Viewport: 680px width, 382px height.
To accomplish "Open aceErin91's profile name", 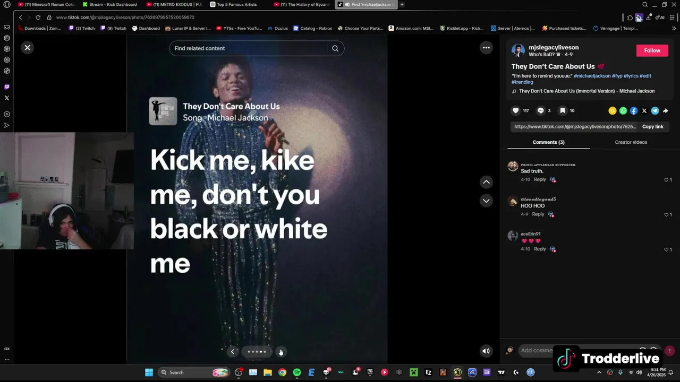I will tap(530, 234).
